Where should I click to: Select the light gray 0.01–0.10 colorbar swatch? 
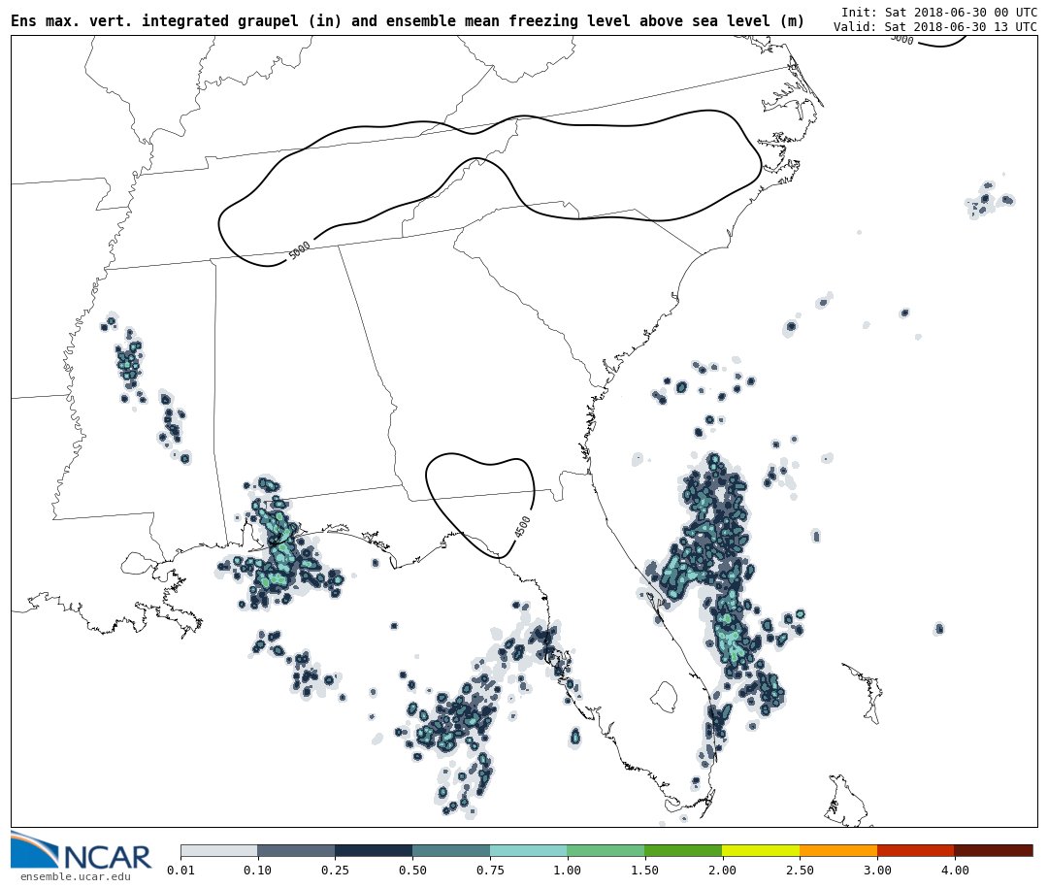(218, 850)
